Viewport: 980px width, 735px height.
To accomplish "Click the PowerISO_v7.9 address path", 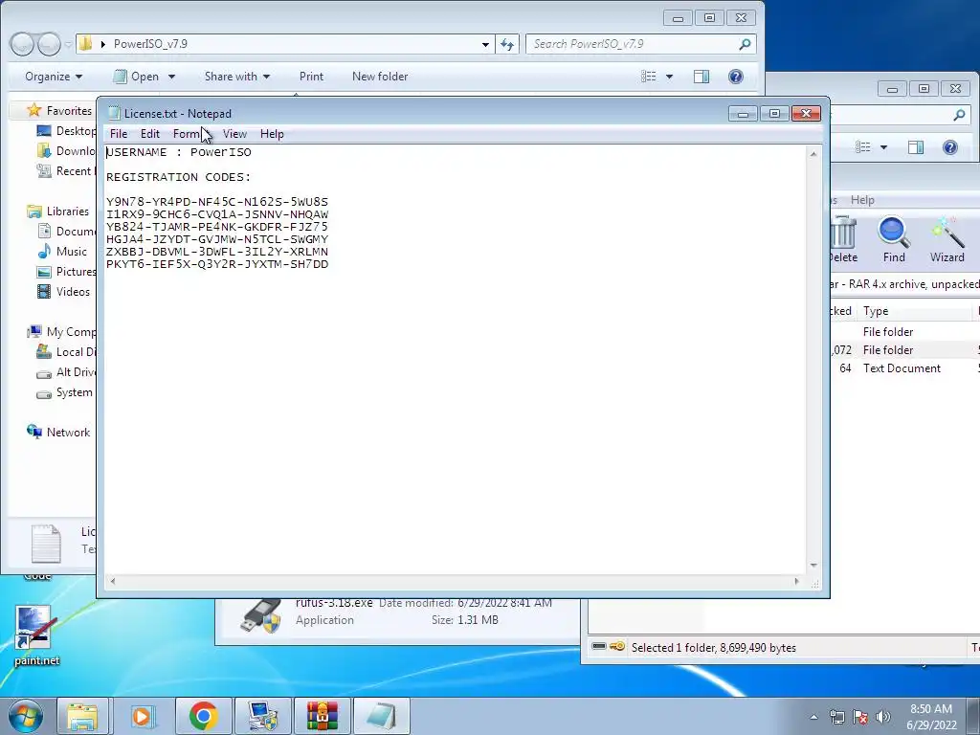I will [x=150, y=44].
